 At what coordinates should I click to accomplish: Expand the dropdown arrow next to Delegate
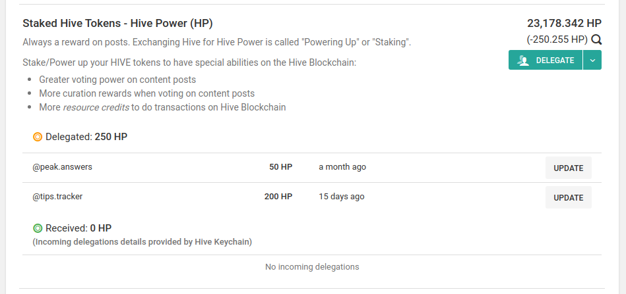592,60
